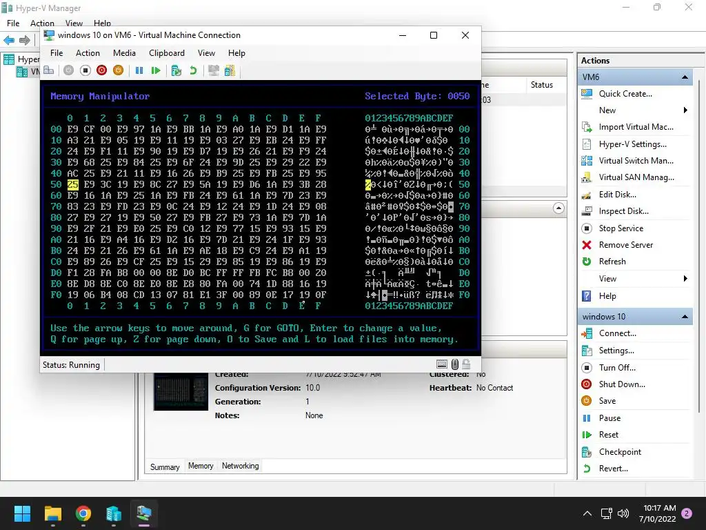
Task: Switch to the Networking tab
Action: tap(240, 466)
